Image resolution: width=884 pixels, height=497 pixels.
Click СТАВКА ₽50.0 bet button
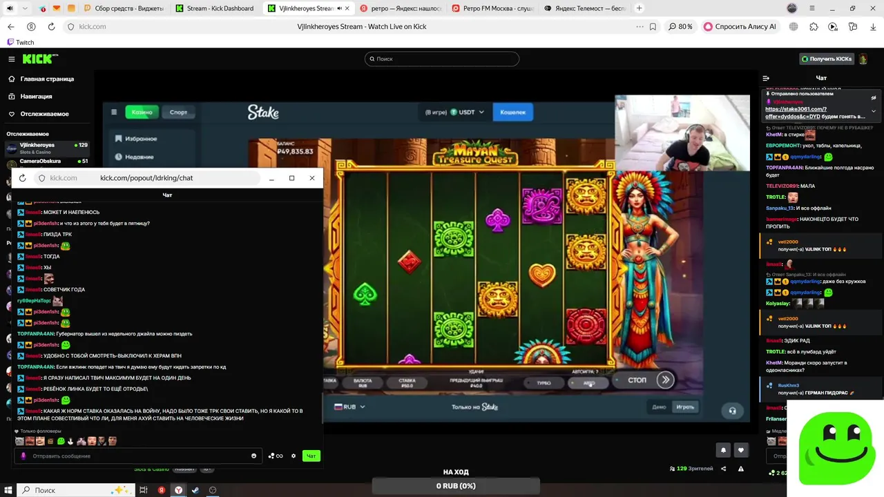(x=407, y=382)
